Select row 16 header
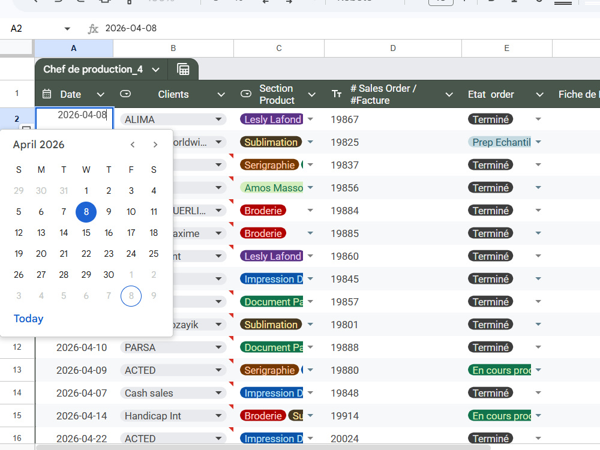This screenshot has width=600, height=450. pos(17,438)
